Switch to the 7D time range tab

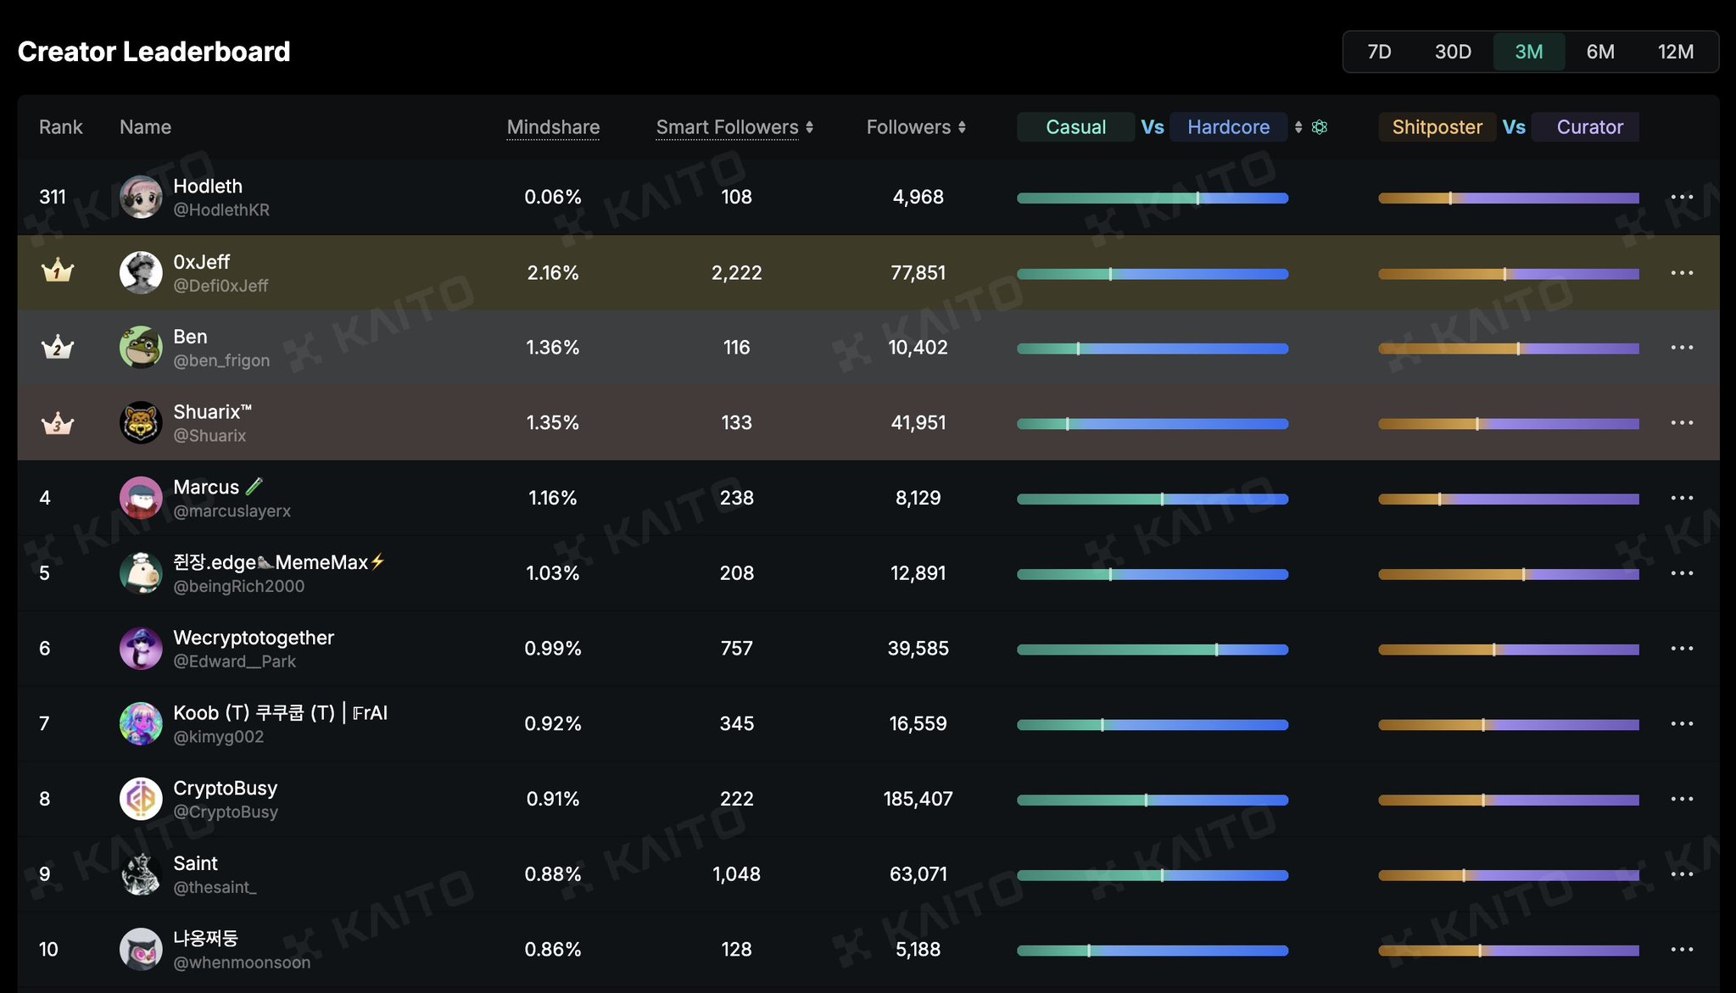coord(1379,52)
